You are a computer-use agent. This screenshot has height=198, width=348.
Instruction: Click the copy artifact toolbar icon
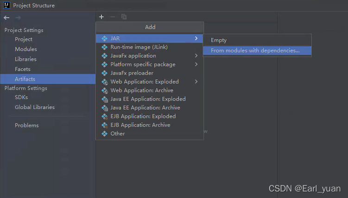point(124,17)
